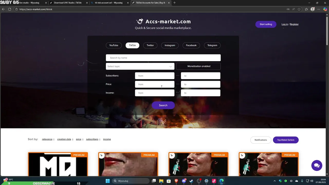Open the Settings gear in the taskbar
The image size is (329, 185).
[x=206, y=181]
